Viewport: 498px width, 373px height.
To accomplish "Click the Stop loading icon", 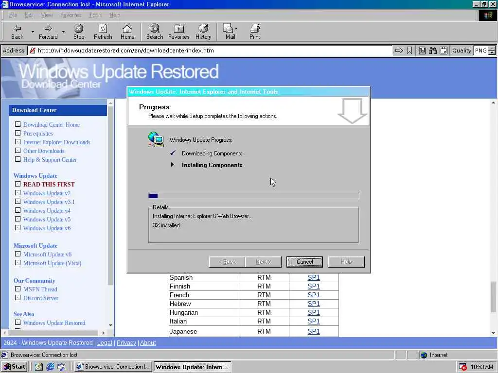I will tap(78, 29).
